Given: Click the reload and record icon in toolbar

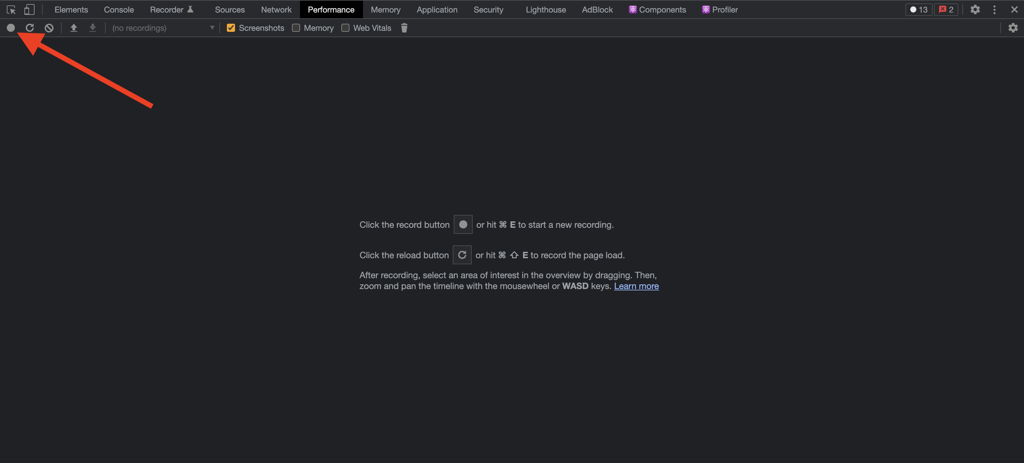Looking at the screenshot, I should (30, 28).
